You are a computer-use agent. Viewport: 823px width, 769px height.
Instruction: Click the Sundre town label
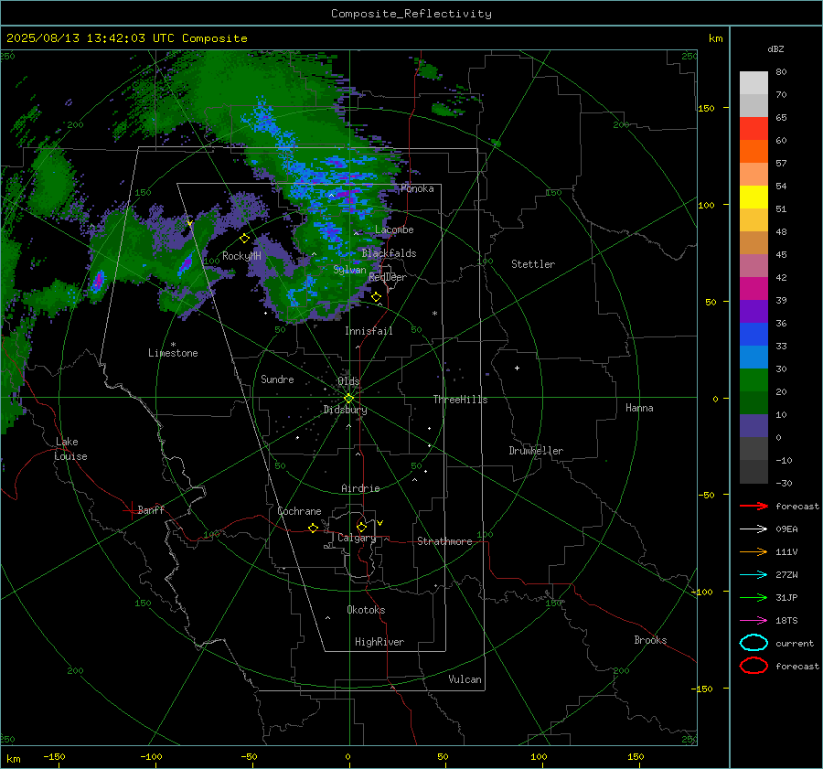277,379
